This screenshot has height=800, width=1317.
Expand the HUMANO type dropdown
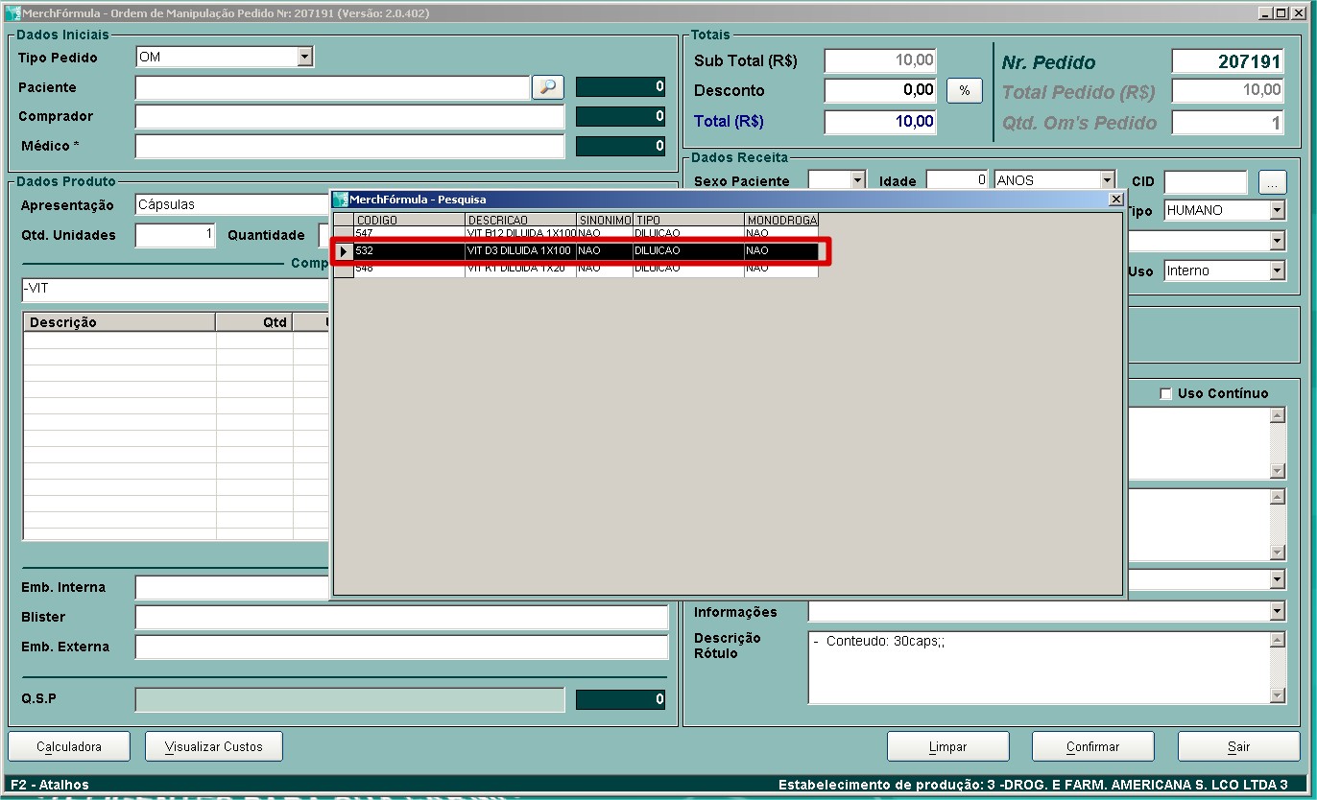coord(1276,210)
